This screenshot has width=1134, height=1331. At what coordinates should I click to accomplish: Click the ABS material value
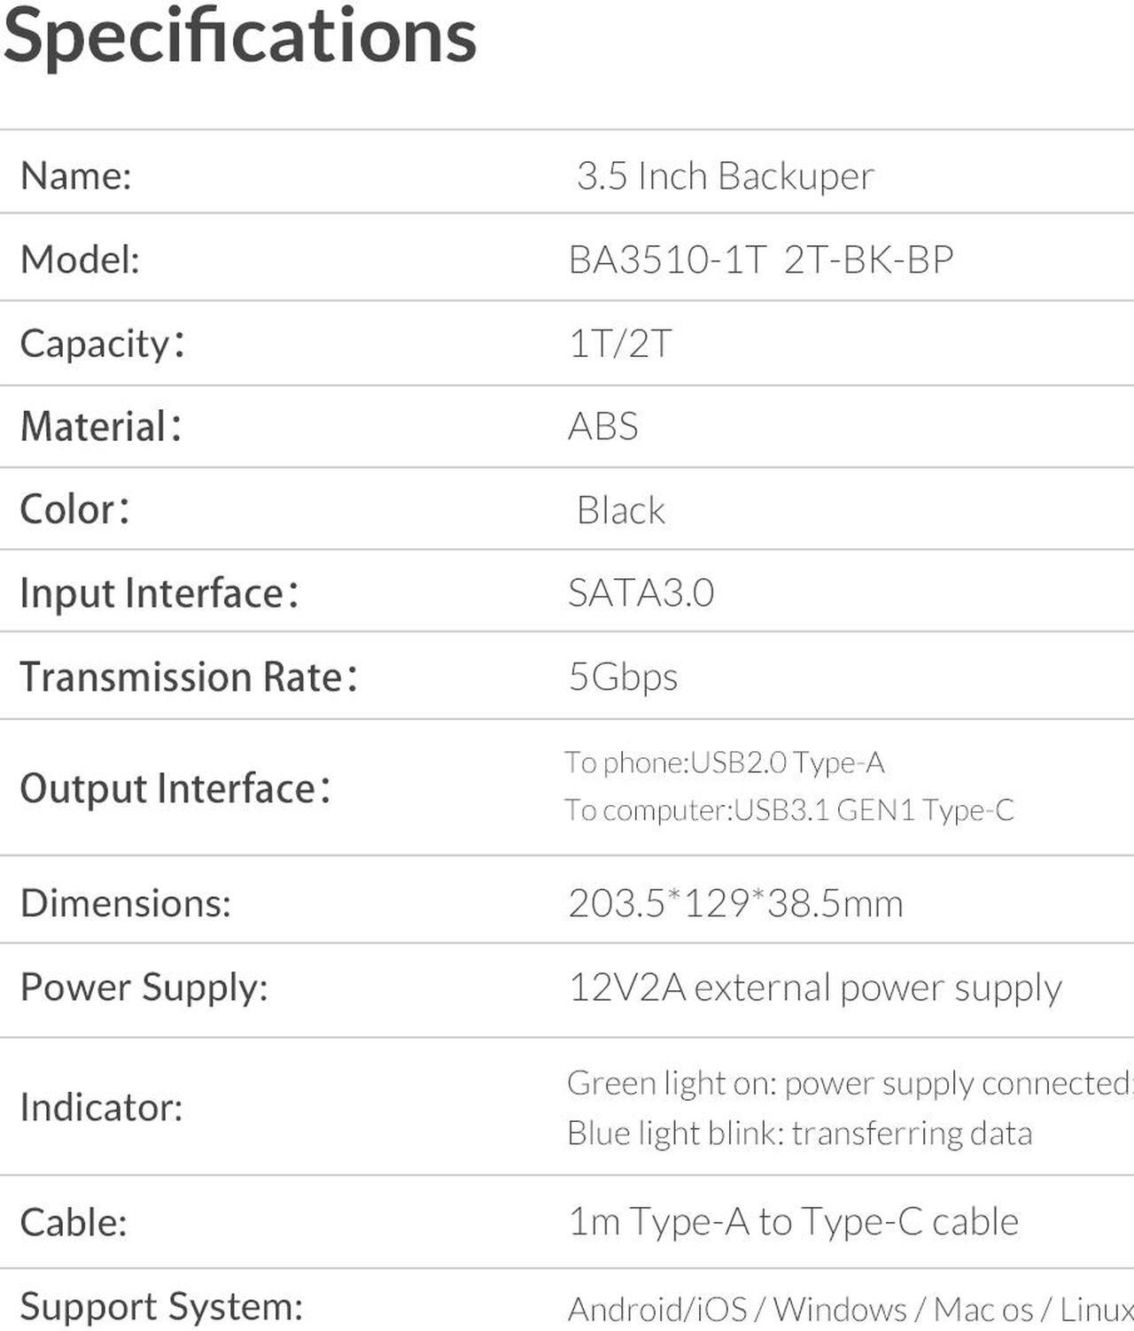coord(603,426)
